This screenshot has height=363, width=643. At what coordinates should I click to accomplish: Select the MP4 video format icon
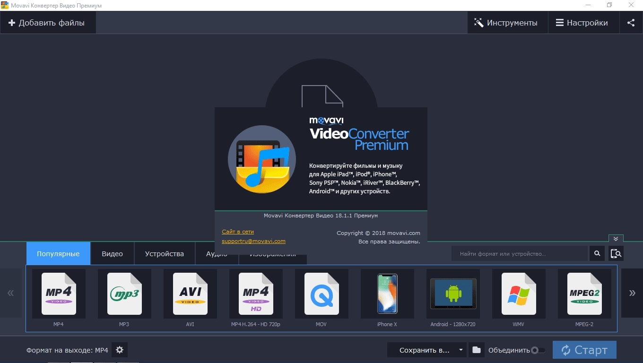coord(59,294)
